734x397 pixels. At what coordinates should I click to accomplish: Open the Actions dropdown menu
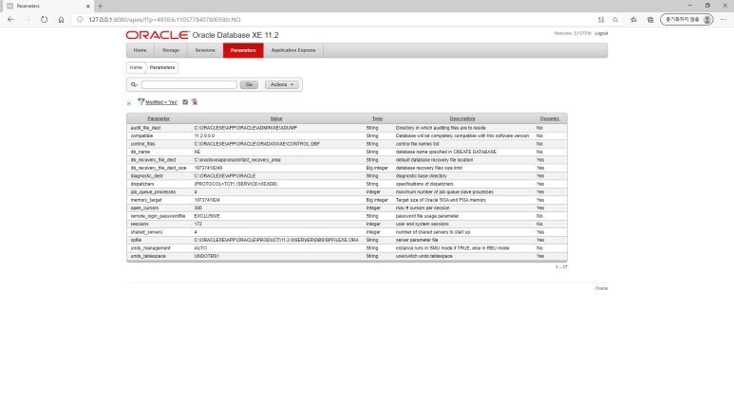[x=282, y=84]
